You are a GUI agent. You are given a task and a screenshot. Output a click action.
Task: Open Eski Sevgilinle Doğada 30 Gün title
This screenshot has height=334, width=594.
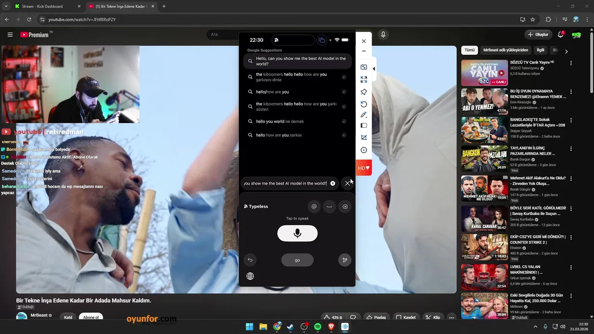coord(536,298)
